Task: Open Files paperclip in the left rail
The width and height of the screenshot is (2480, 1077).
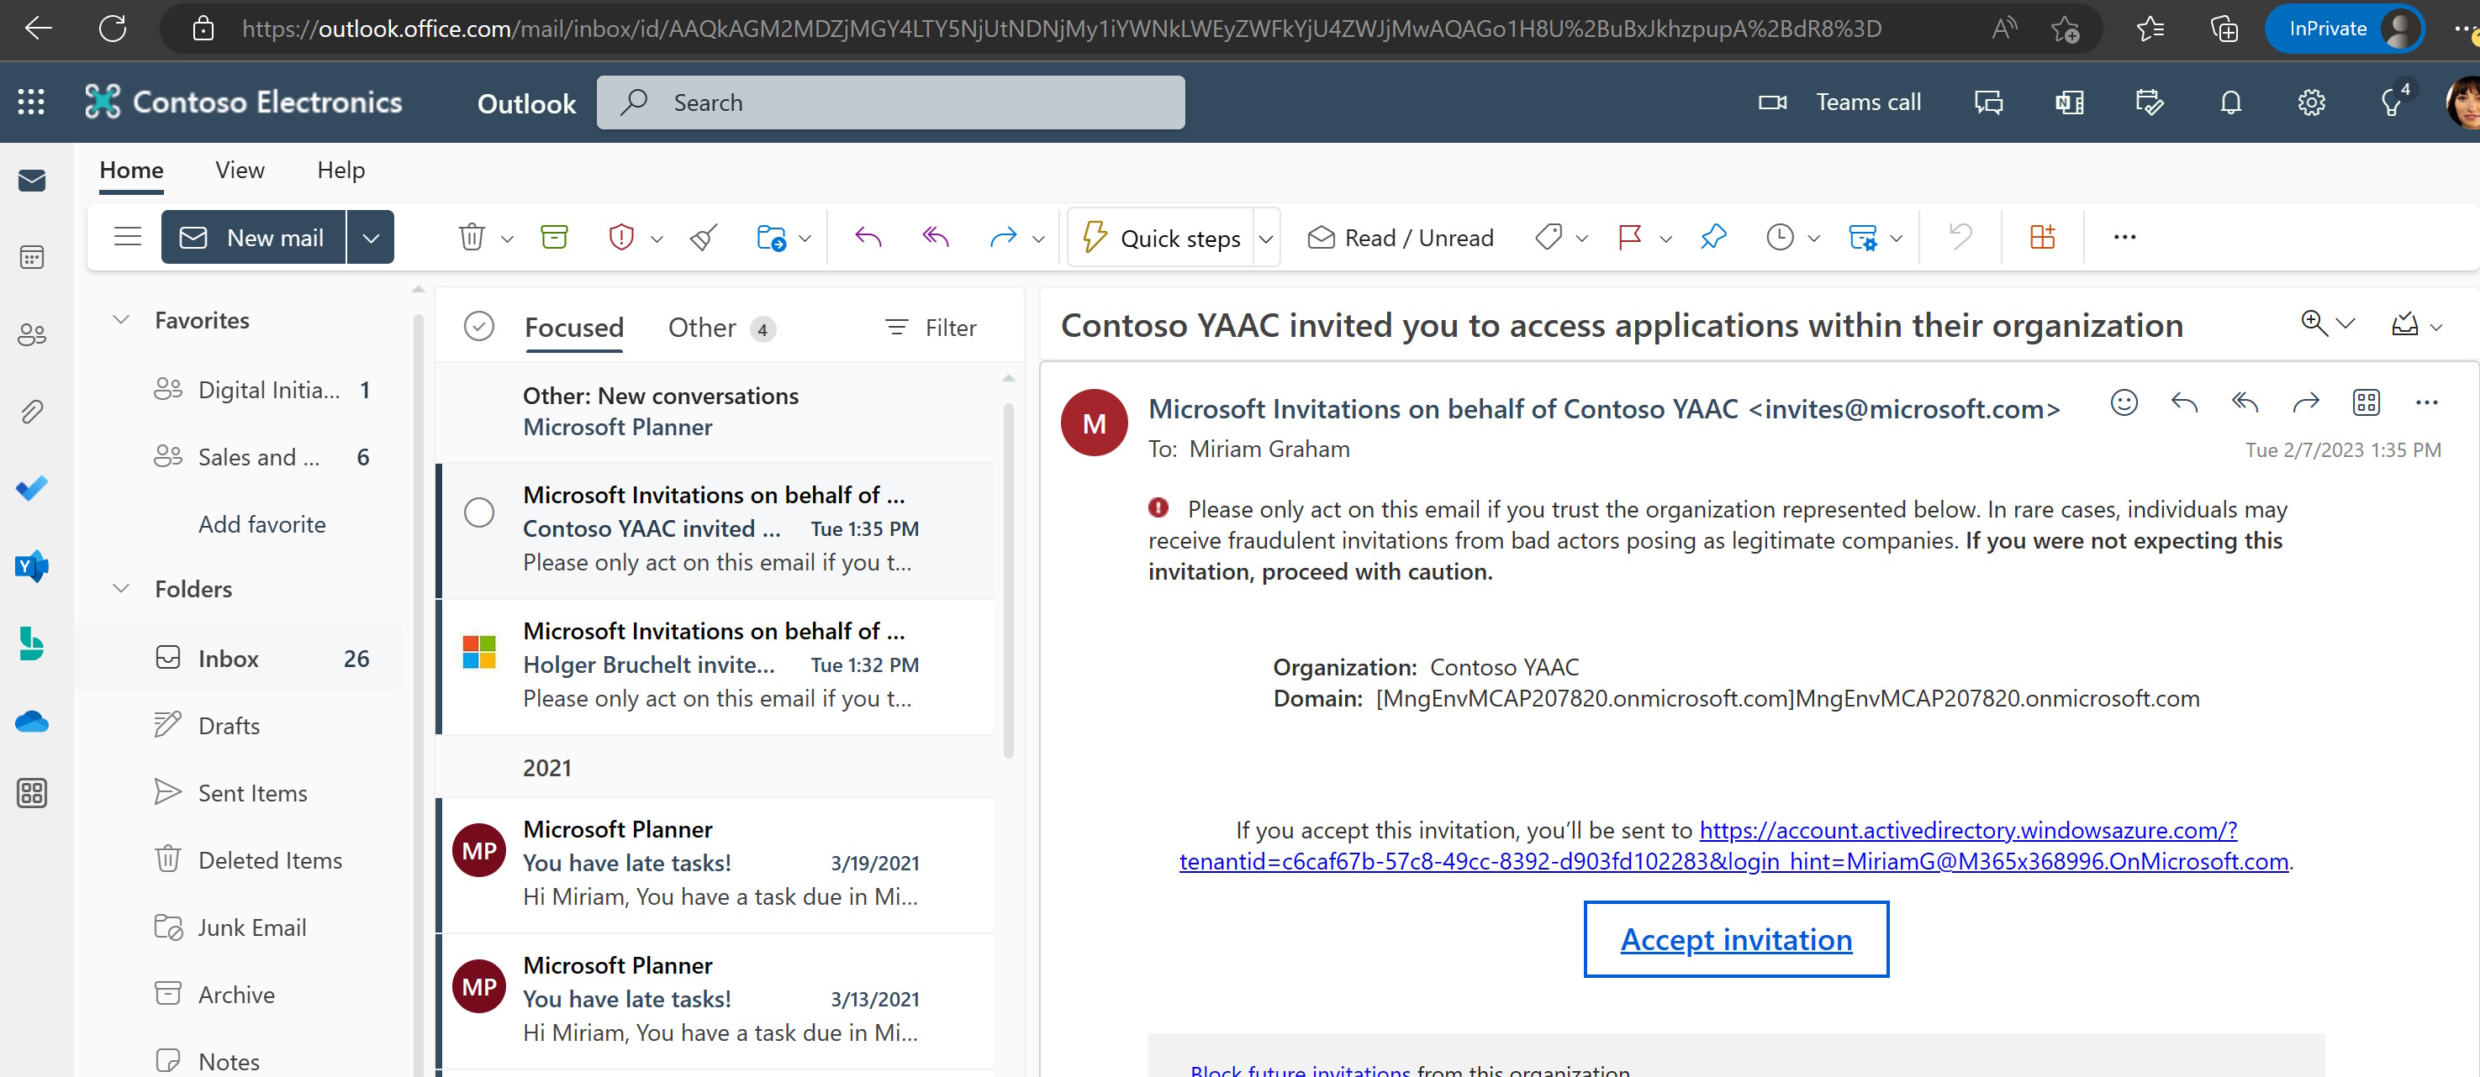Action: click(x=32, y=412)
